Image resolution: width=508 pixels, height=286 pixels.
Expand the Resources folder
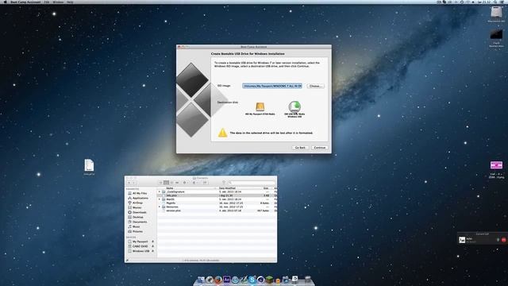(159, 207)
